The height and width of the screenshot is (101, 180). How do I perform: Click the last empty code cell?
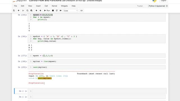97,97
